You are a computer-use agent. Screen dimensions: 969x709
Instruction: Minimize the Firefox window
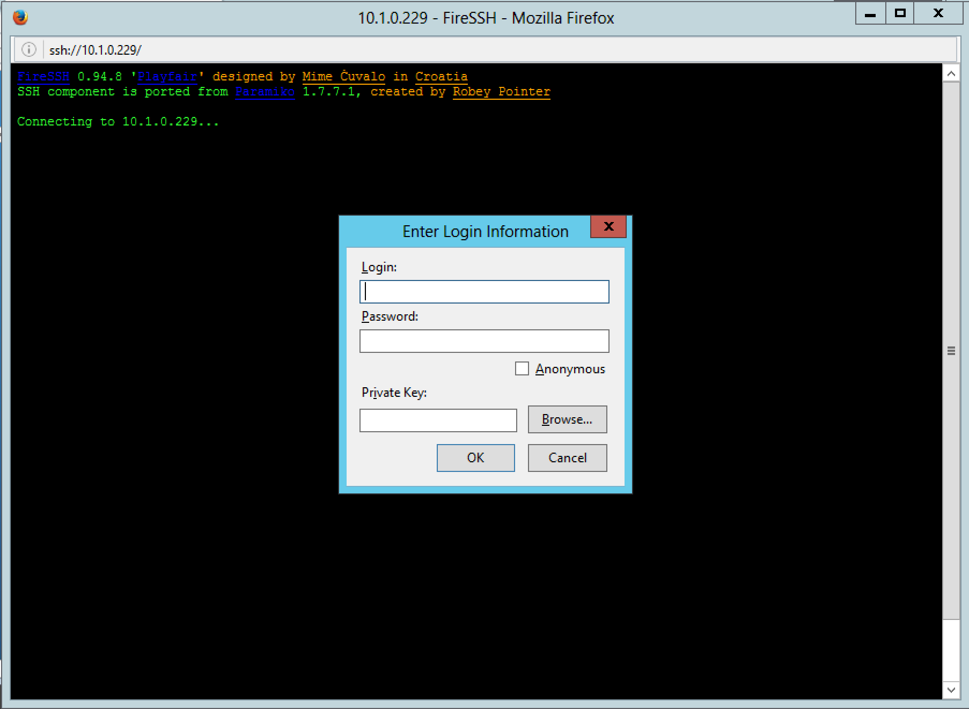point(870,14)
